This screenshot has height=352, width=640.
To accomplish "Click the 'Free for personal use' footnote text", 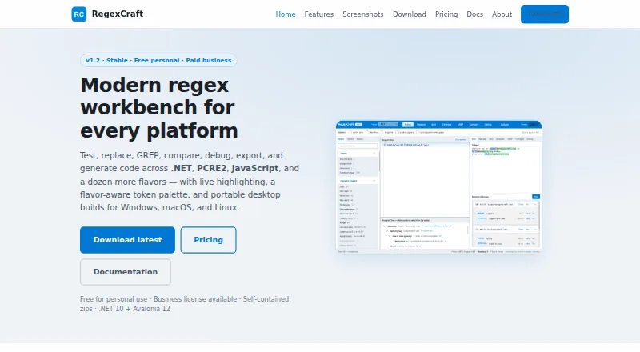I will (x=184, y=304).
